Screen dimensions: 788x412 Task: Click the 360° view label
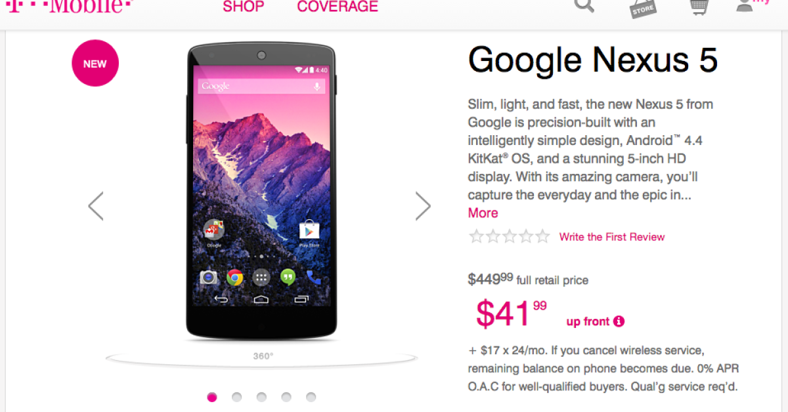(x=263, y=357)
